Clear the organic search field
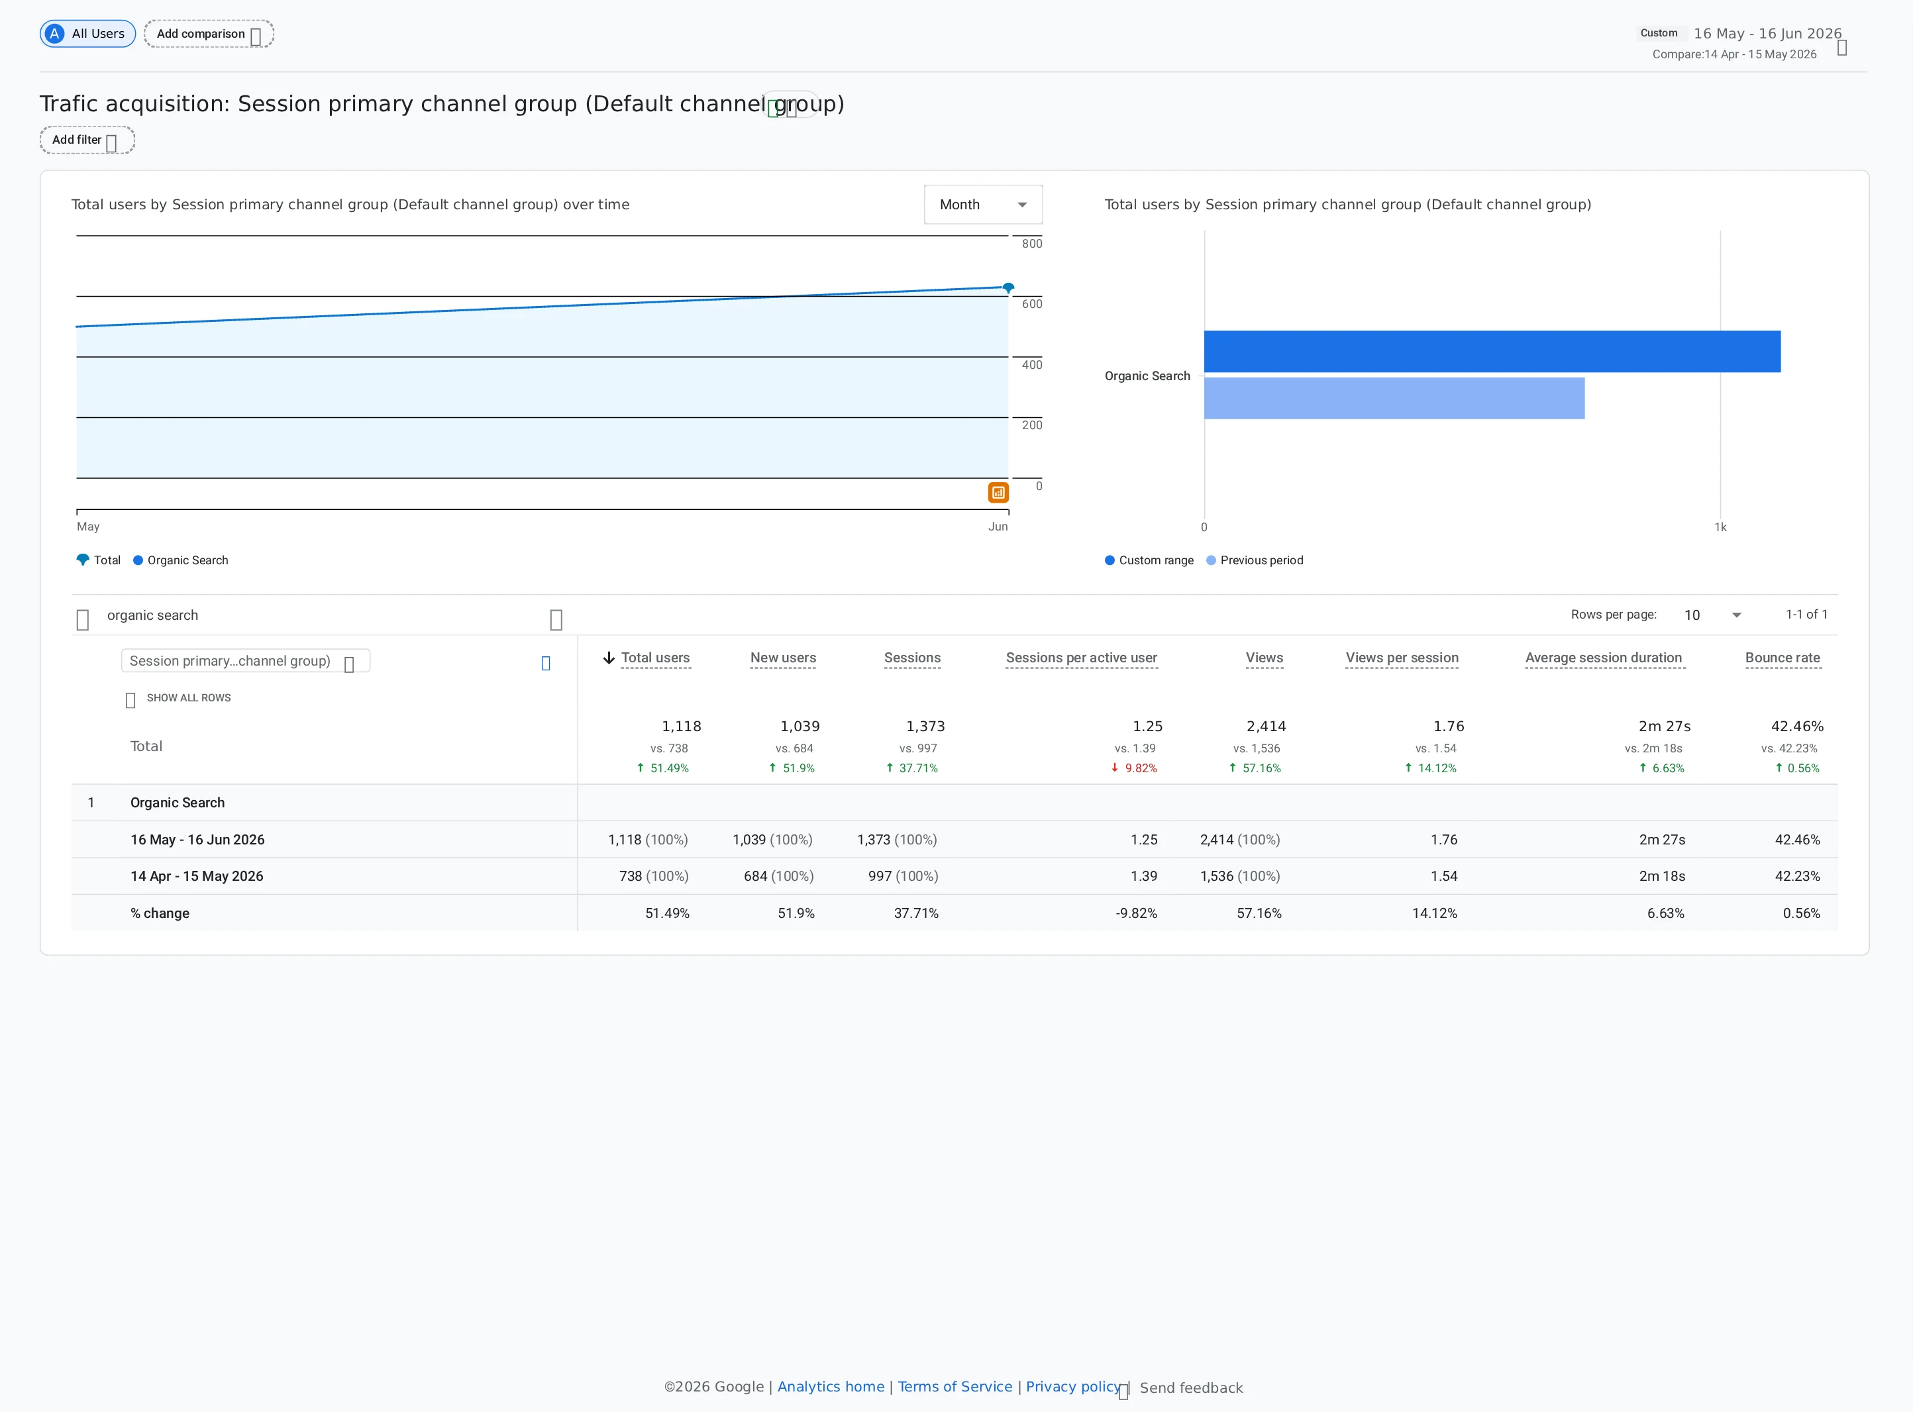Viewport: 1913px width, 1412px height. pyautogui.click(x=556, y=619)
